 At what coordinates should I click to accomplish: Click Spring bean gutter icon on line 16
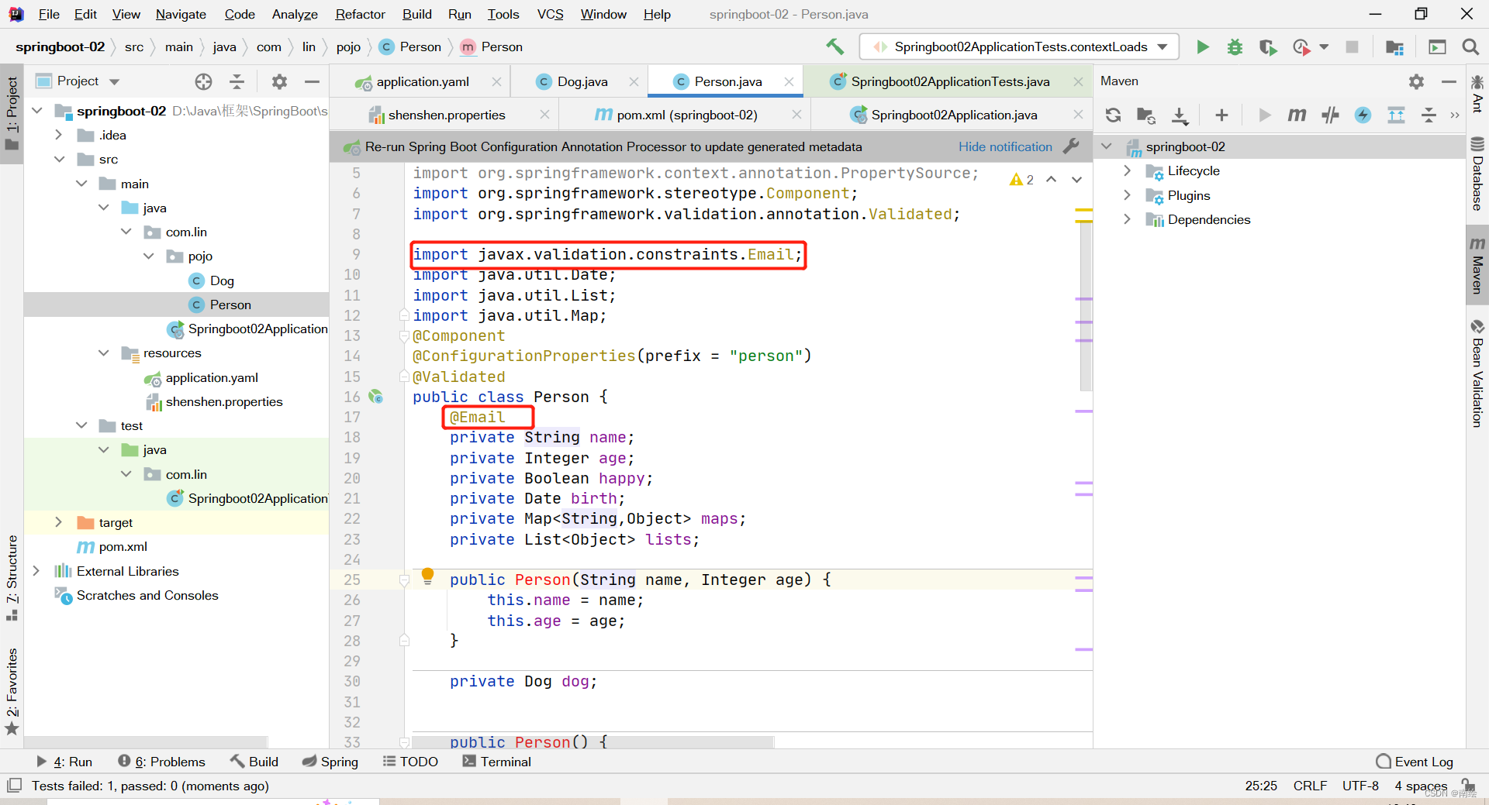[376, 397]
